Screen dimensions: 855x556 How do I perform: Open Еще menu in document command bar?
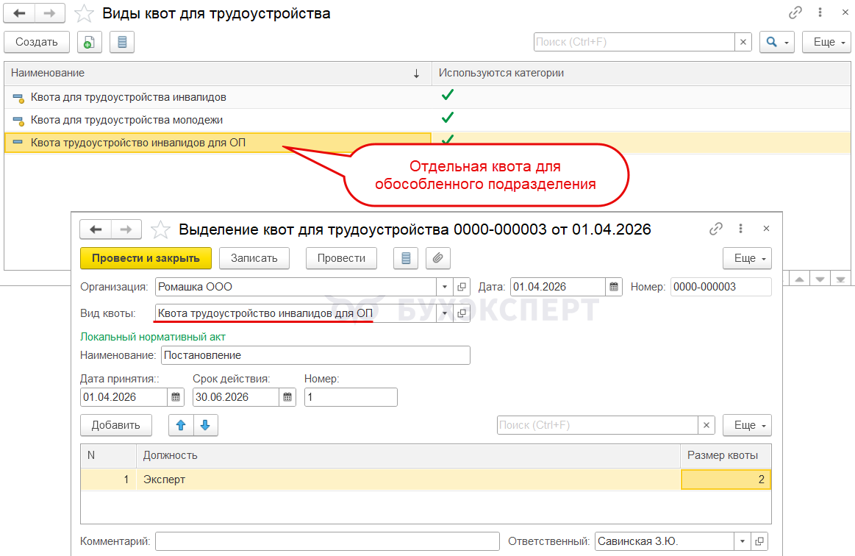pyautogui.click(x=747, y=258)
